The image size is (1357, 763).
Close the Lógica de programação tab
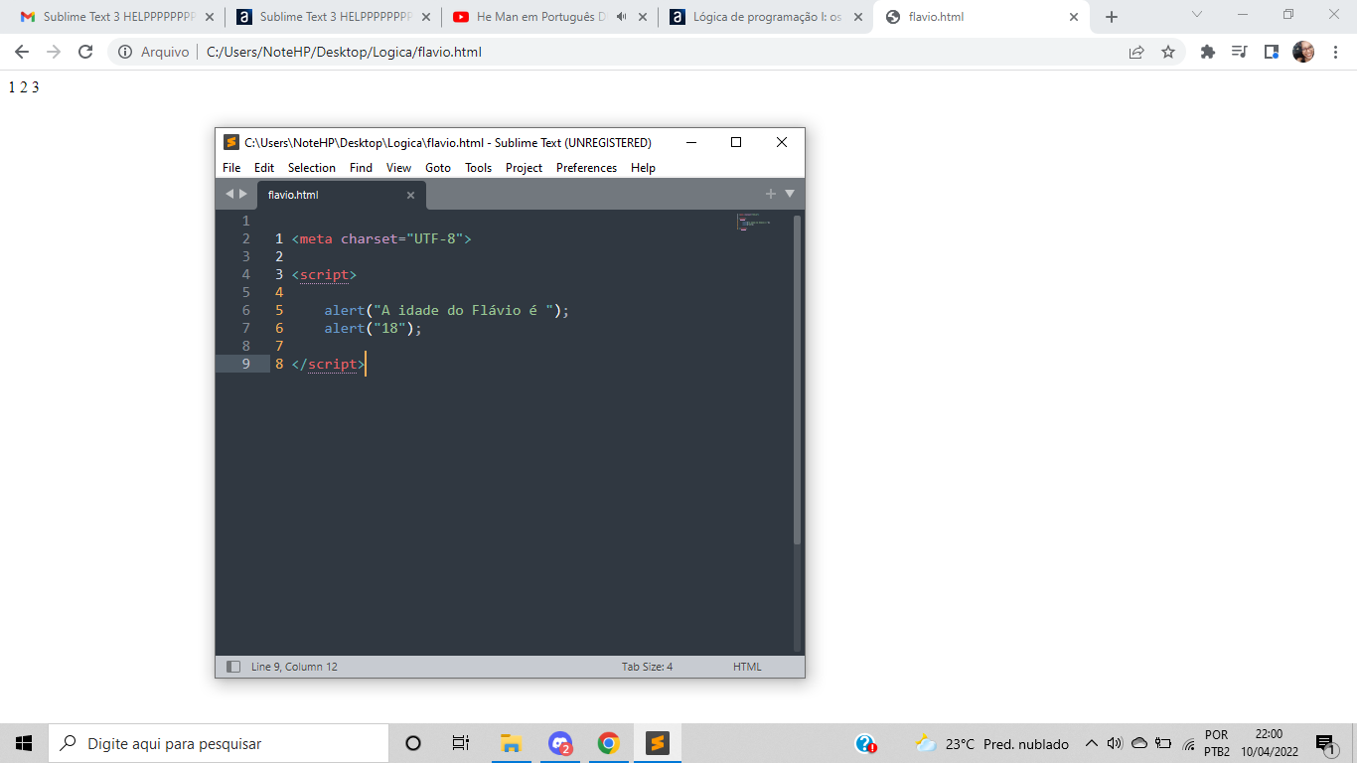(x=858, y=17)
